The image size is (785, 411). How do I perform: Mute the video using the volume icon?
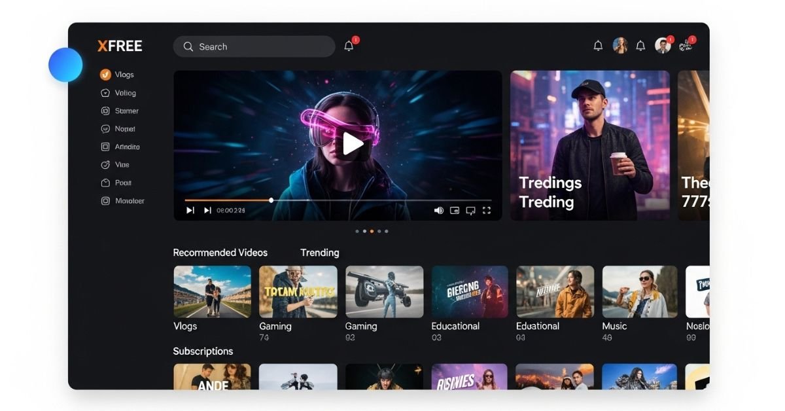pyautogui.click(x=438, y=210)
